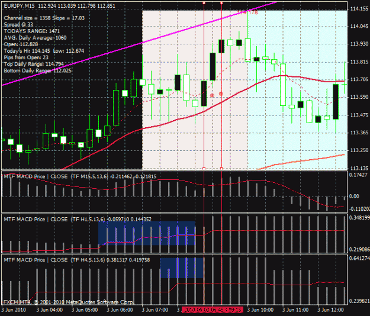Screen dimensions: 370x316
Task: Select the 'Open: 112.828' label
Action: [21, 44]
